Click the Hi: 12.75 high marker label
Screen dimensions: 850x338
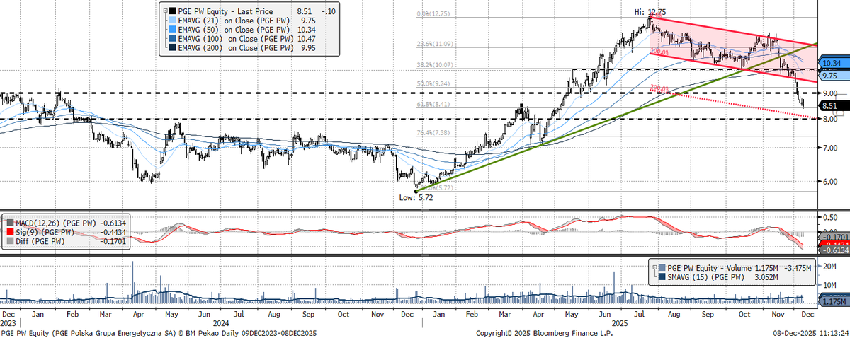(x=650, y=11)
